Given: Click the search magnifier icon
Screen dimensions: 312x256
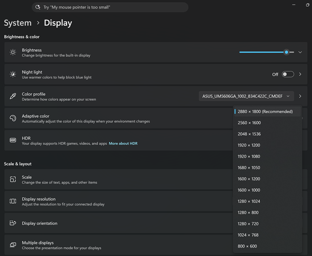Looking at the screenshot, I should click(x=37, y=7).
